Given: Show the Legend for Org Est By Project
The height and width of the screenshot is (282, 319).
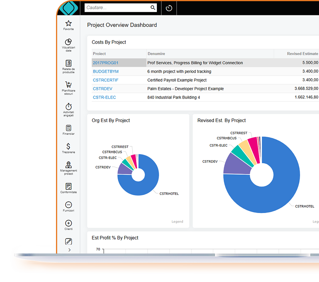Looking at the screenshot, I should 177,222.
